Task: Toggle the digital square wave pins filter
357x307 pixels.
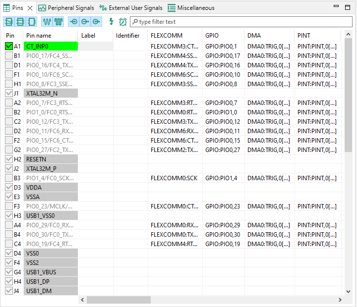Action: point(59,22)
